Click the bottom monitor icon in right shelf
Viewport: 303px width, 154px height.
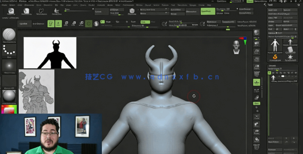click(256, 148)
